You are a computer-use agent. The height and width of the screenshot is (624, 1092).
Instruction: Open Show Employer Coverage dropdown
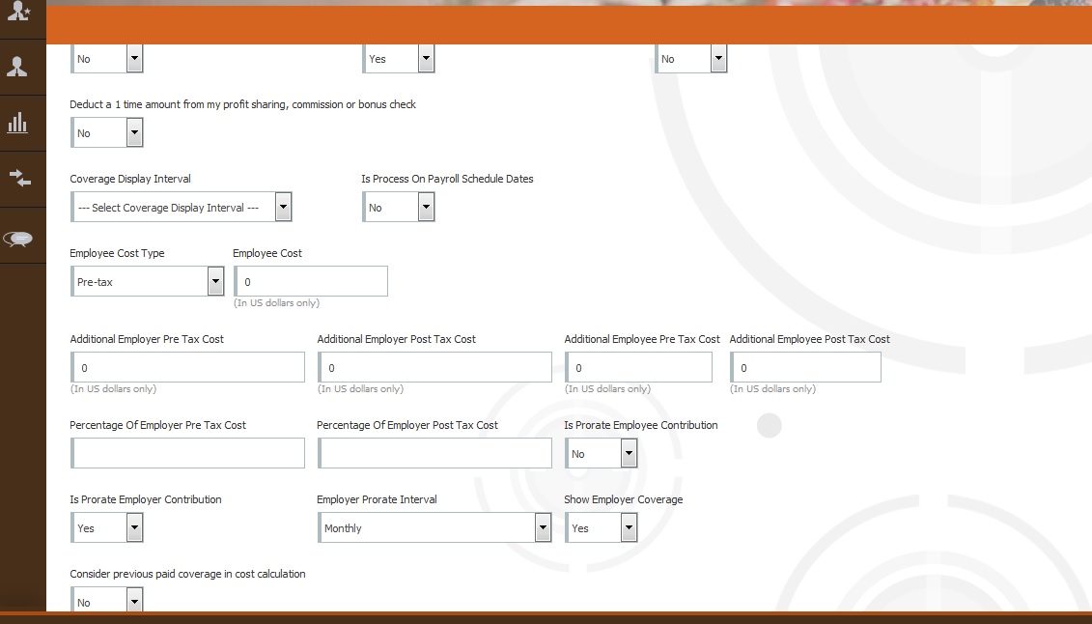[x=601, y=528]
